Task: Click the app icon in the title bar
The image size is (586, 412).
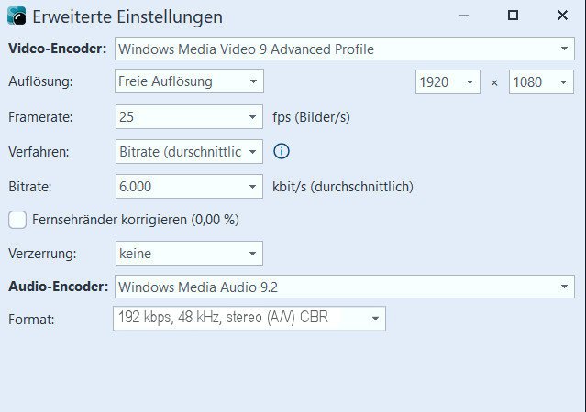Action: 17,16
